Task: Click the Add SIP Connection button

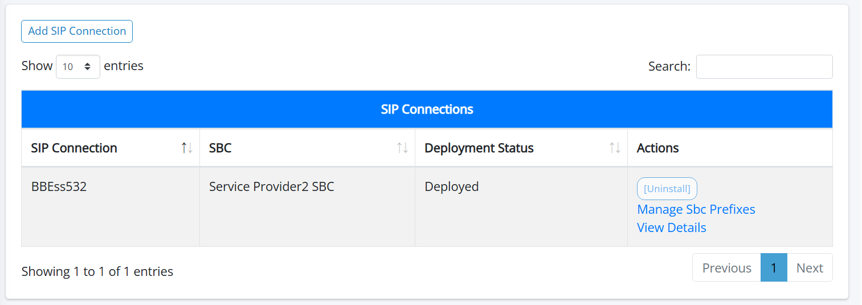Action: [77, 31]
